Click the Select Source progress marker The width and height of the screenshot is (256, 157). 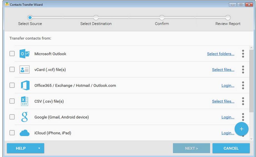[30, 18]
